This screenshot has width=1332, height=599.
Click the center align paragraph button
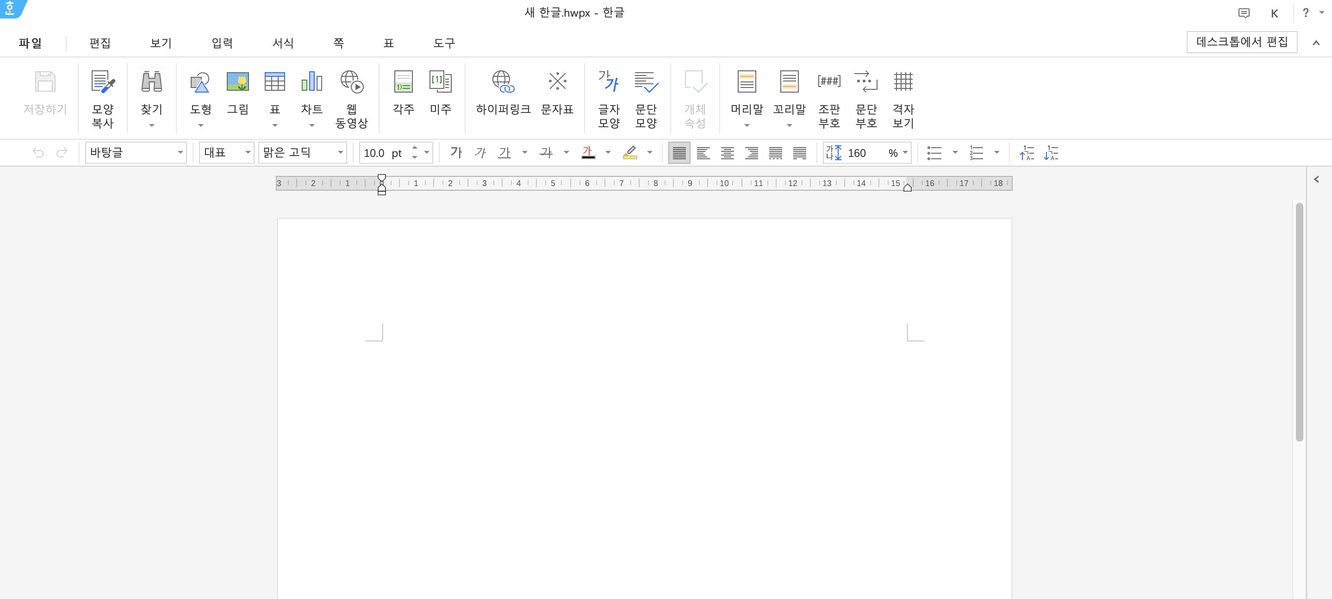tap(727, 153)
